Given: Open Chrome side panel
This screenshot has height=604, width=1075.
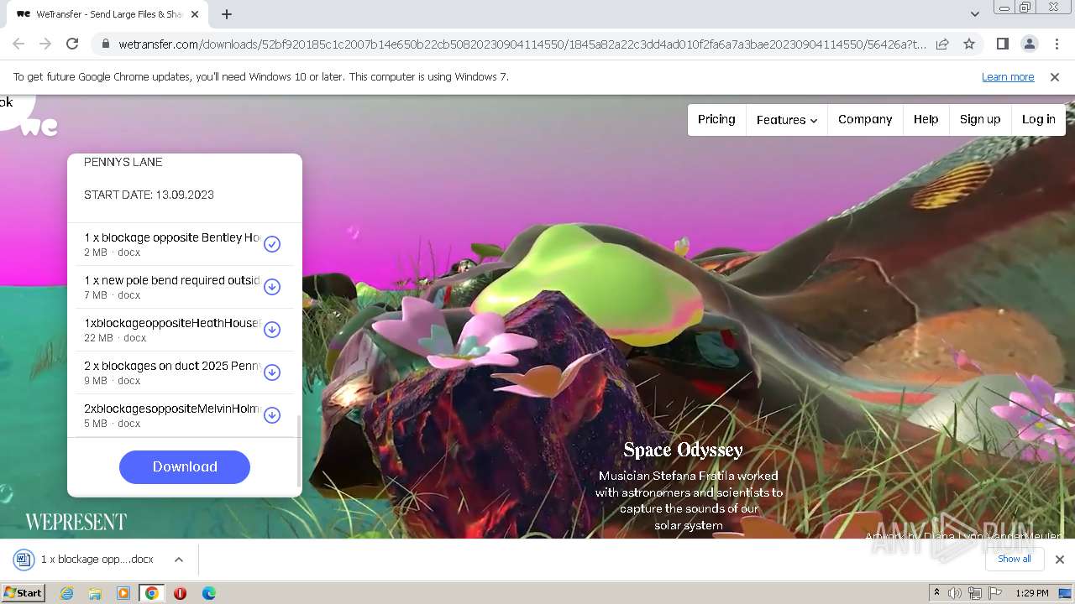Looking at the screenshot, I should (1002, 44).
